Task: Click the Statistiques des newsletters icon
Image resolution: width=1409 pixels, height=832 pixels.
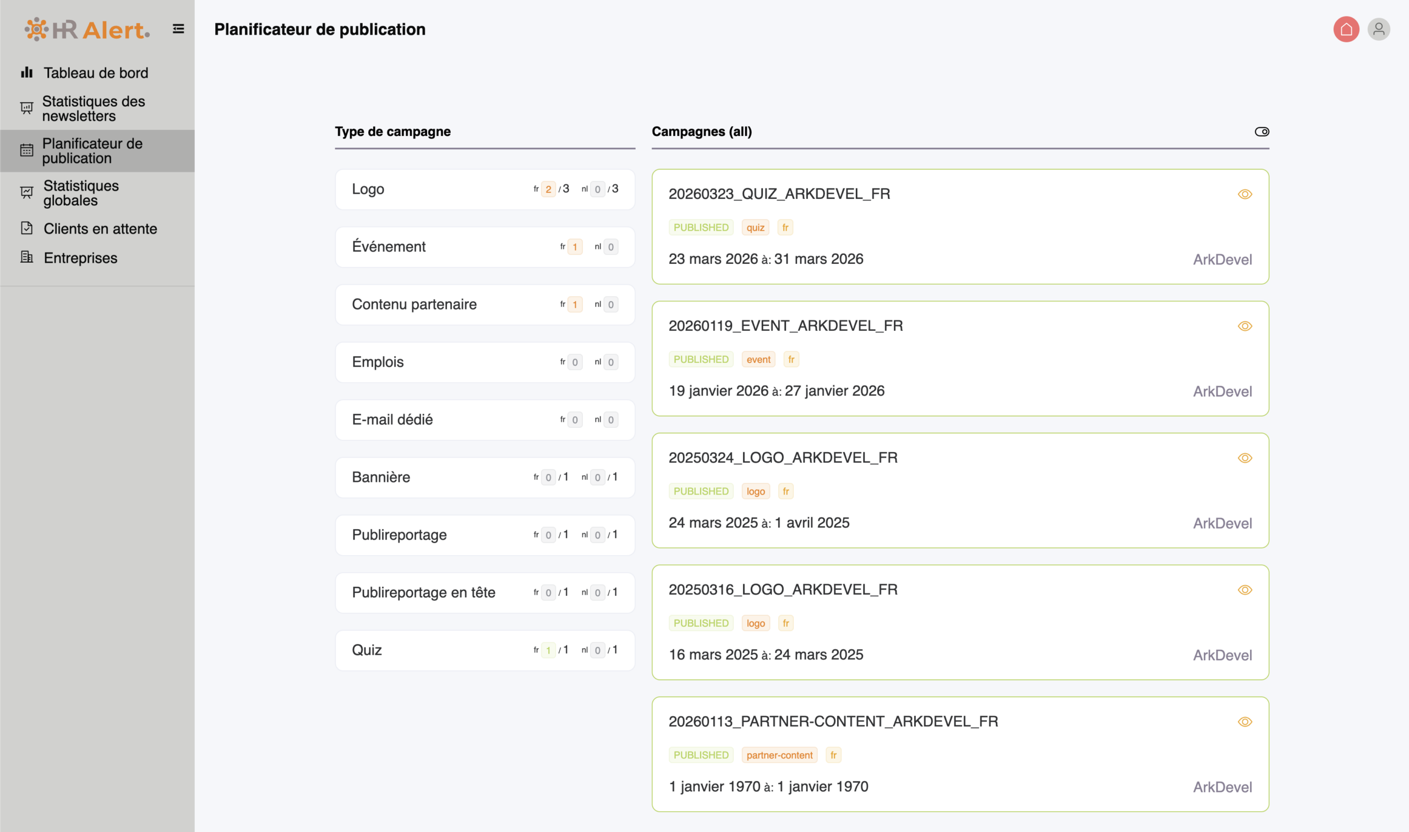Action: pyautogui.click(x=27, y=107)
